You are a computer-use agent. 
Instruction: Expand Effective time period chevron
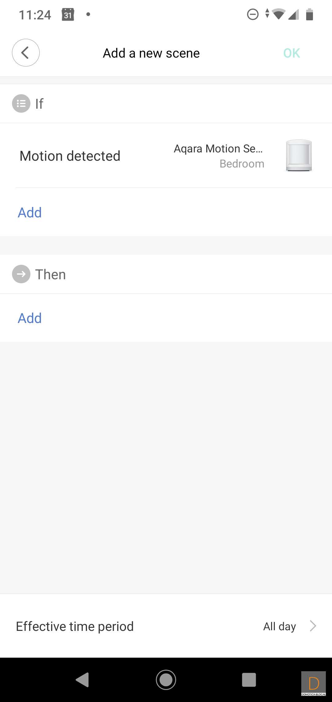pos(313,626)
